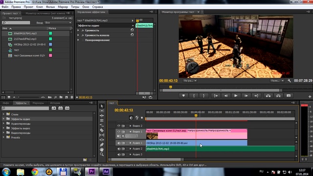Open the Маркер menu
The width and height of the screenshot is (313, 176).
[x=63, y=7]
